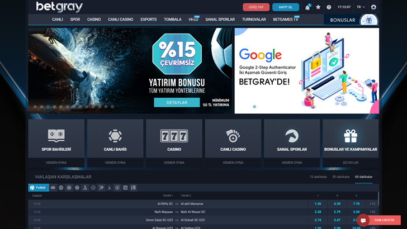Viewport: 407px width, 229px height.
Task: Click the Canlı Casino cards icon
Action: tap(233, 136)
